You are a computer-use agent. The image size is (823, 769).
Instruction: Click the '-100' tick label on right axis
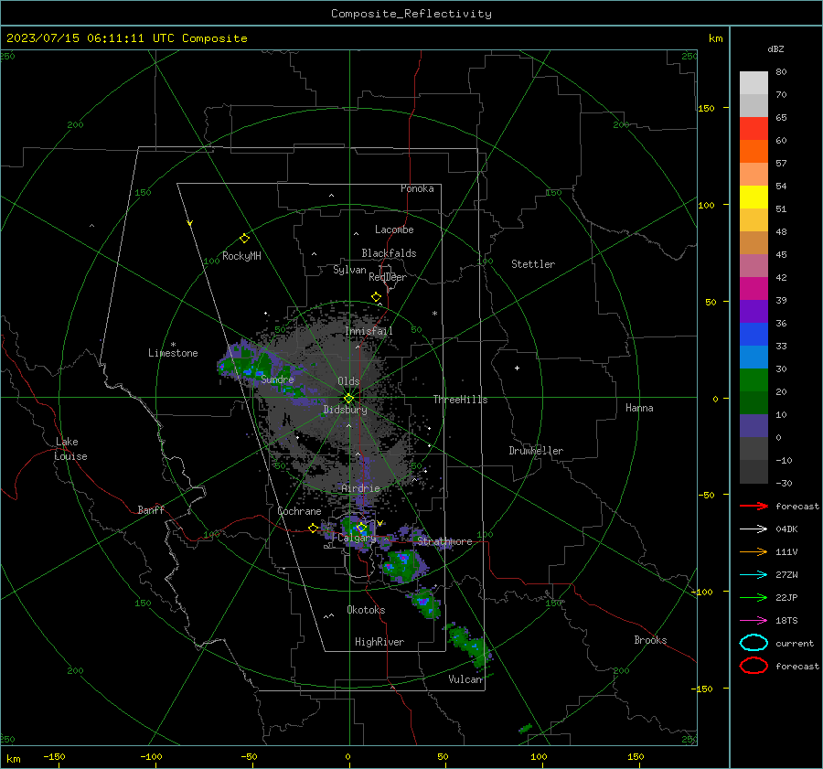coord(701,592)
